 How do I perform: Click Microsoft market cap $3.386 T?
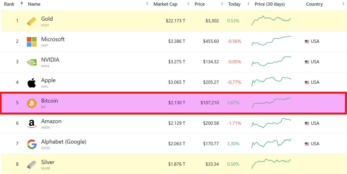[x=177, y=41]
